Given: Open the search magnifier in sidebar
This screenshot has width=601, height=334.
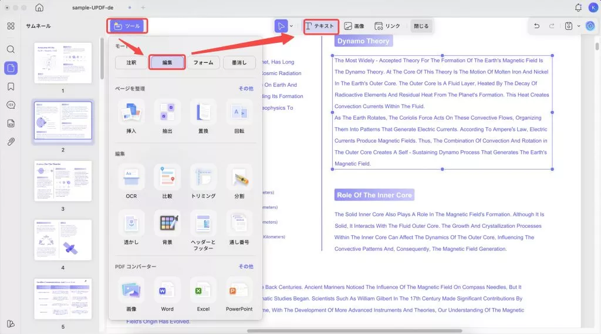Looking at the screenshot, I should (11, 49).
